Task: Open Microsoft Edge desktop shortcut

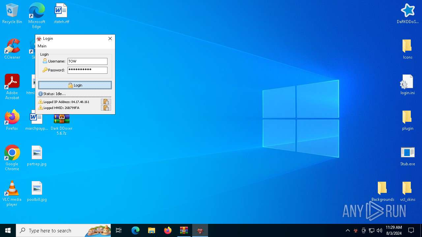Action: [37, 15]
